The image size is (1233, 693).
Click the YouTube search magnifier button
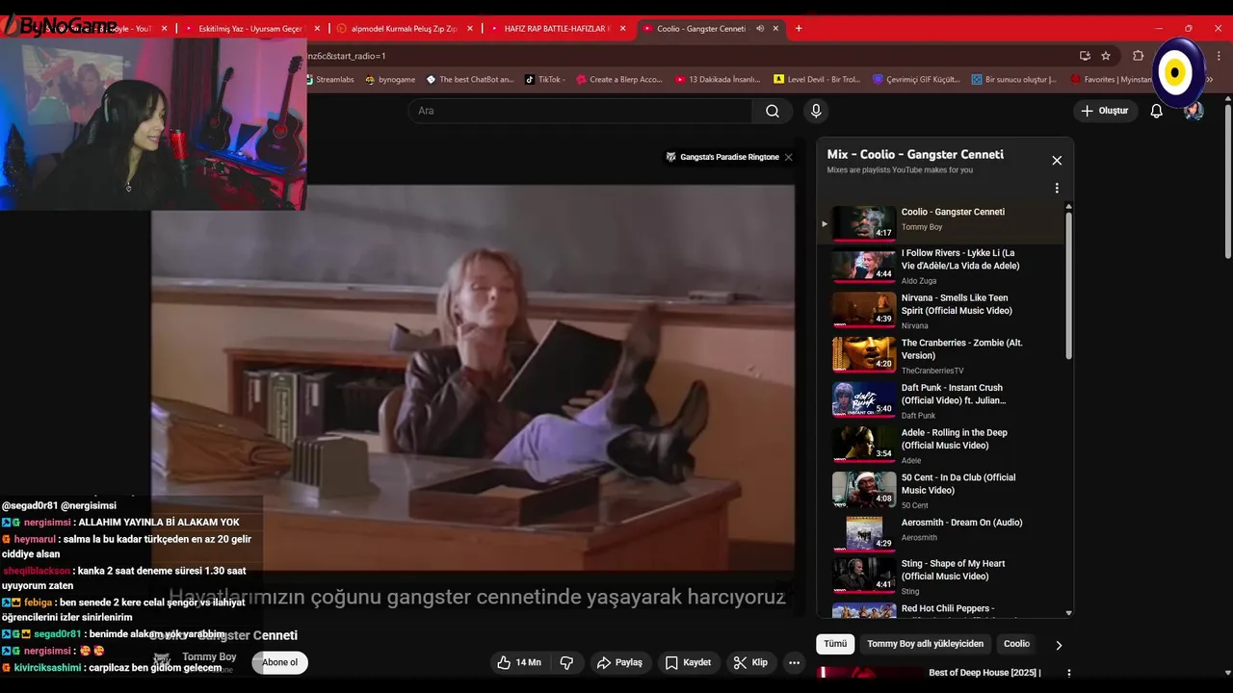tap(773, 111)
